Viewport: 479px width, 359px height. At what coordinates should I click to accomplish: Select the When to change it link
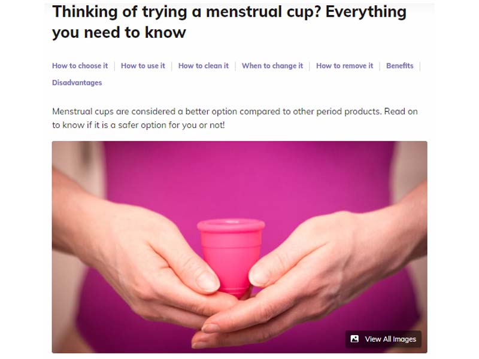coord(272,66)
